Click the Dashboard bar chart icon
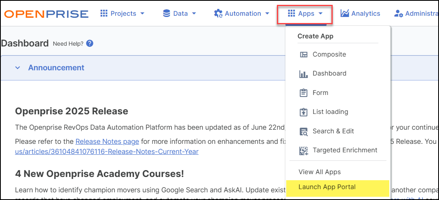The image size is (439, 200). click(x=304, y=74)
